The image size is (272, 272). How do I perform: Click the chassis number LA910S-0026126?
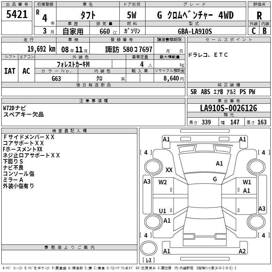click(x=228, y=108)
